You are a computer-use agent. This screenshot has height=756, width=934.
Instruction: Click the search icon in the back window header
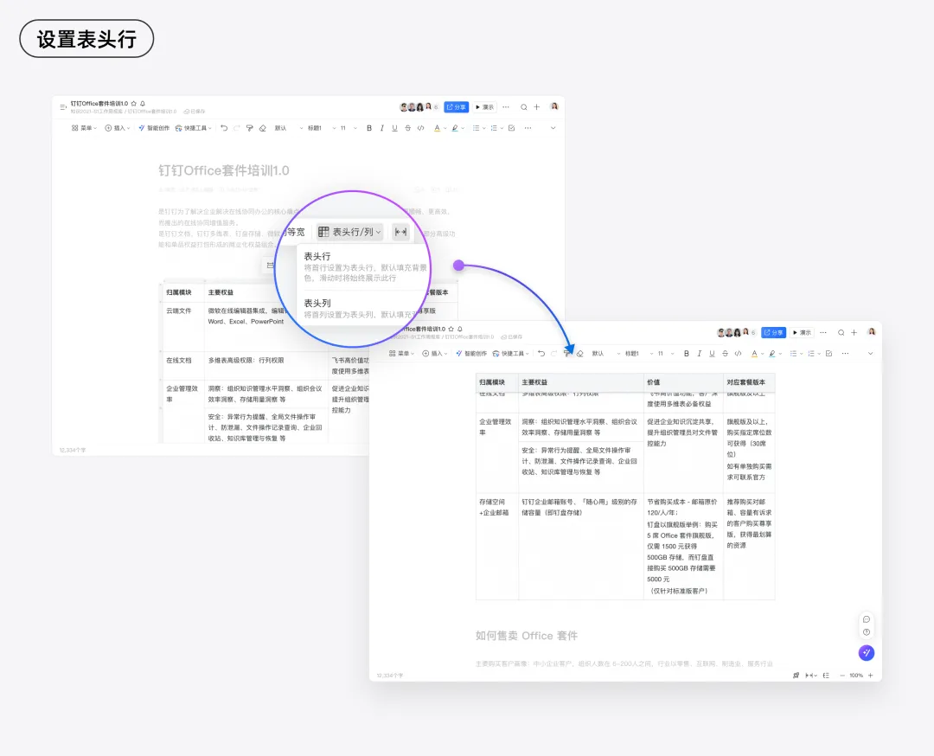pos(523,107)
